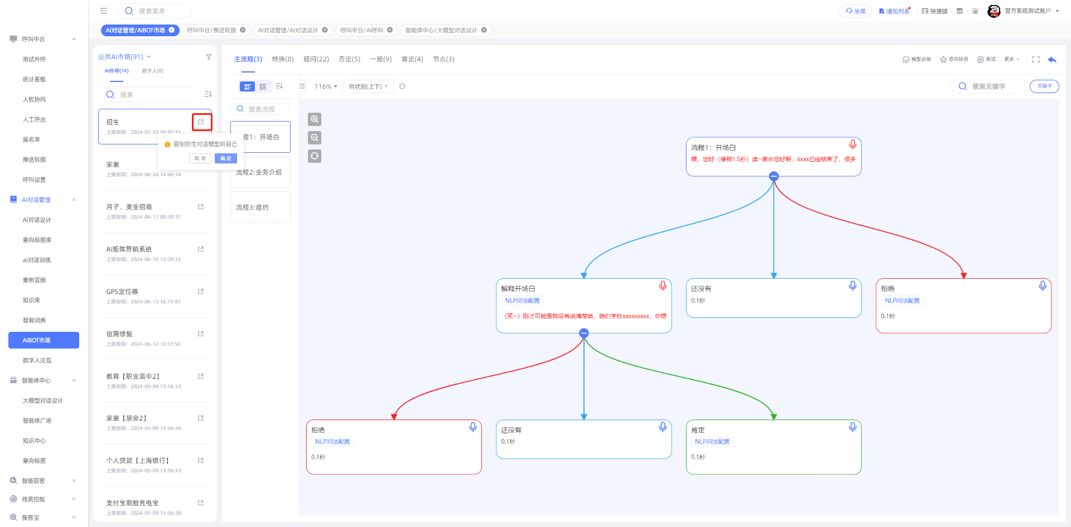The image size is (1071, 527).
Task: Switch to the 节点(3) tab
Action: (444, 59)
